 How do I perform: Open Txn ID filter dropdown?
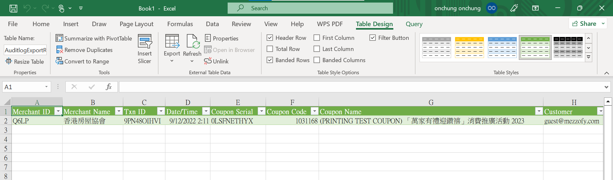click(x=161, y=111)
